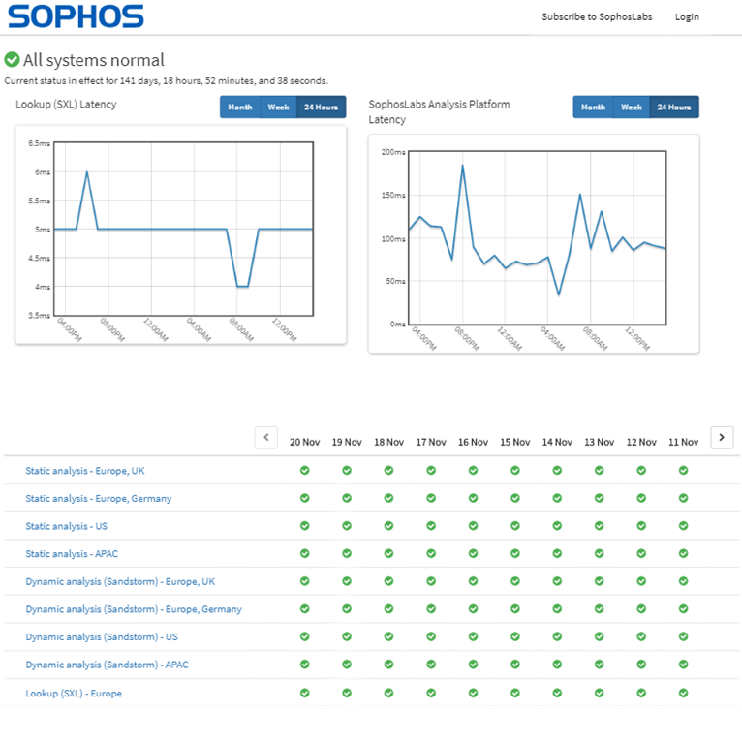Click the SophosLabs Analysis Platform Latency title

tap(439, 111)
